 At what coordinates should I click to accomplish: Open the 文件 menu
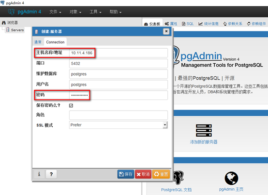pyautogui.click(x=55, y=12)
